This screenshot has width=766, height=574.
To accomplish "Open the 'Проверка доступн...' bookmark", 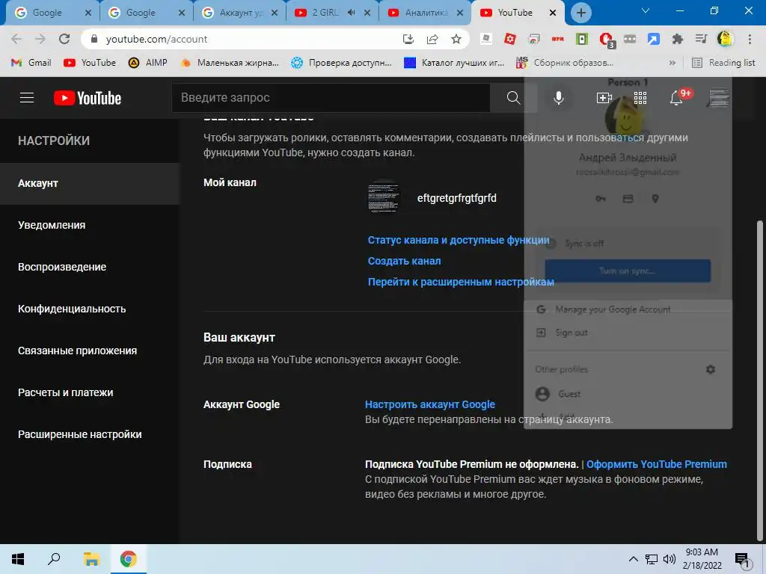I will point(341,63).
